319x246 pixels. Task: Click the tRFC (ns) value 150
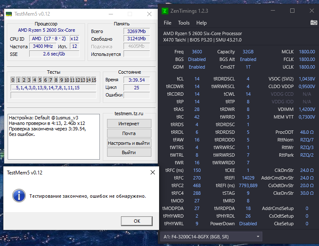pyautogui.click(x=197, y=170)
